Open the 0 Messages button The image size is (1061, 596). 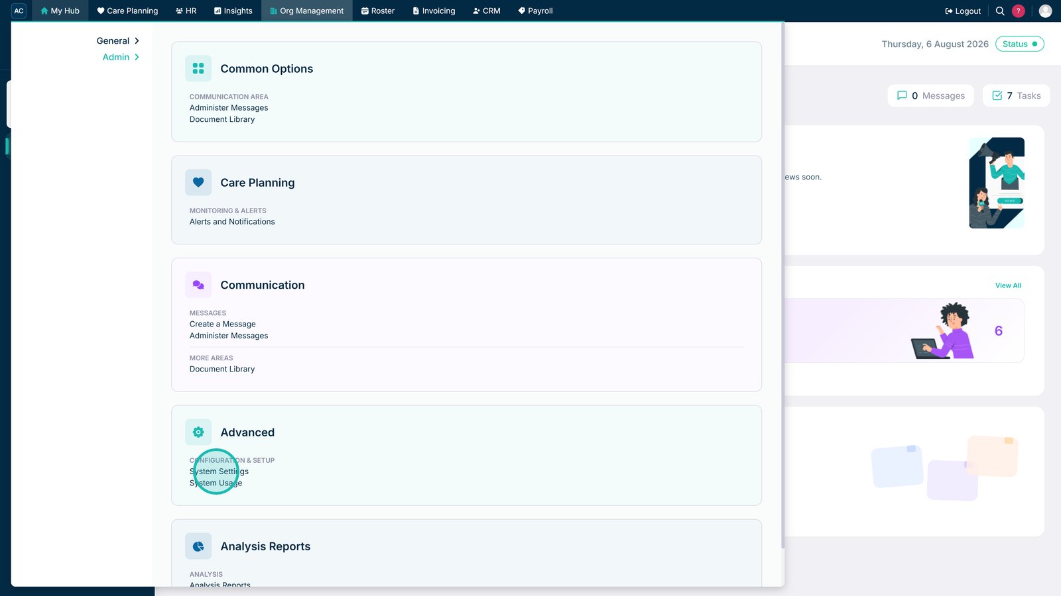(931, 95)
